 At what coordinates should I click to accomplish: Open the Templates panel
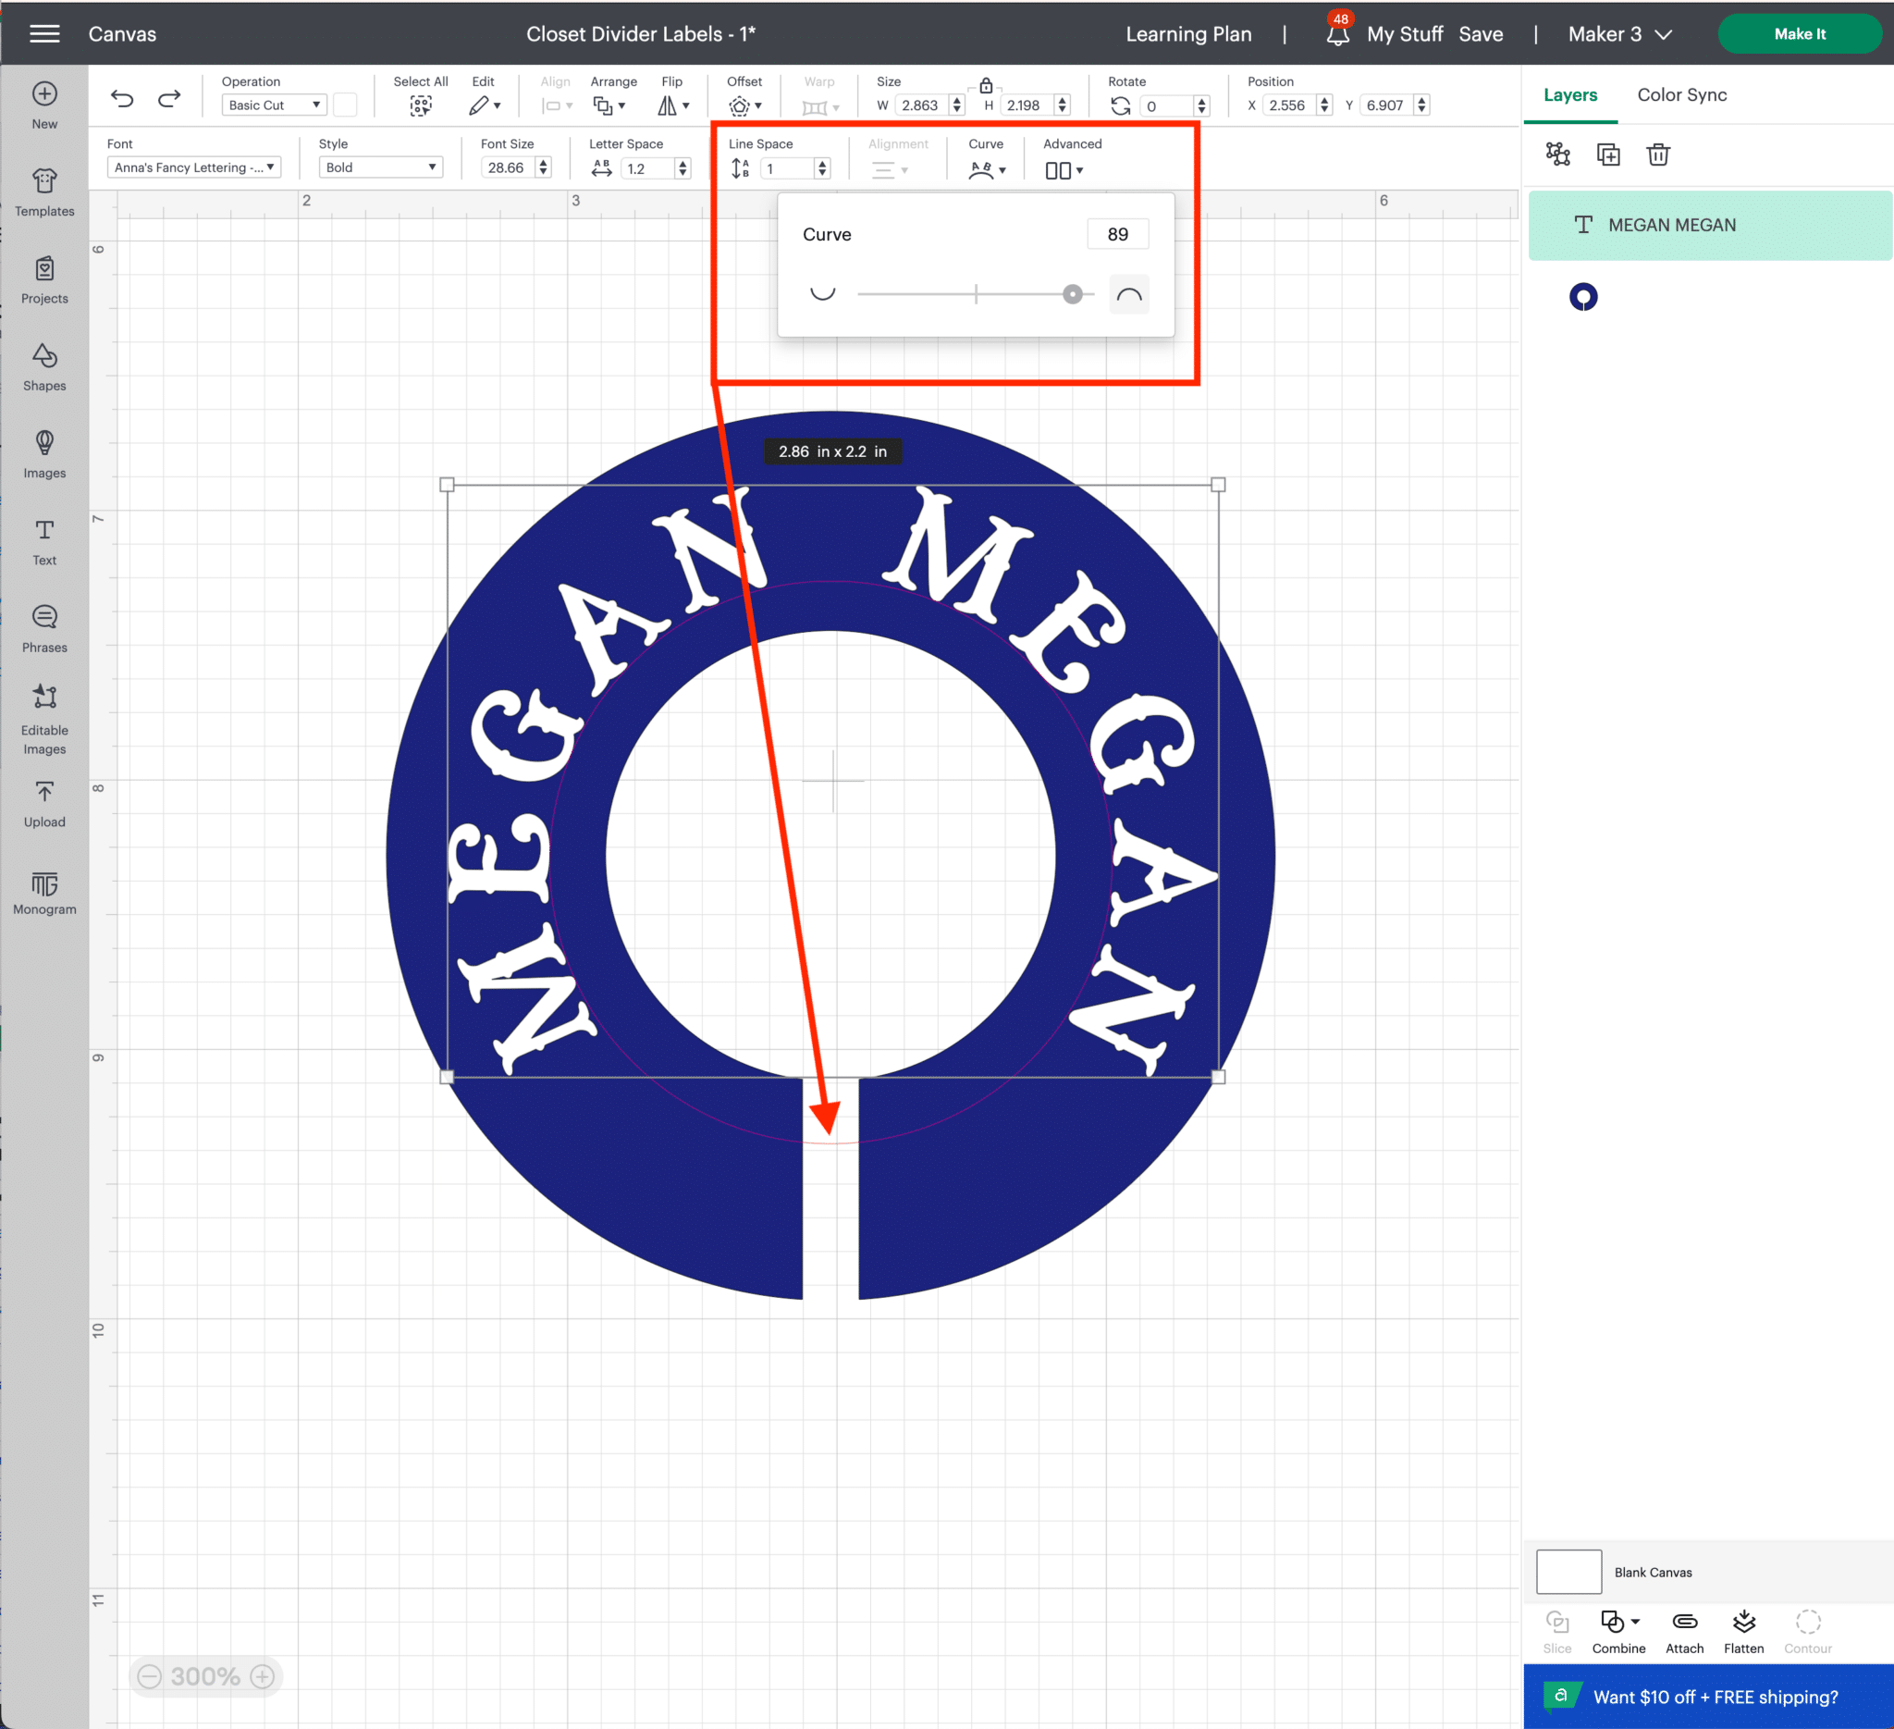[x=43, y=191]
